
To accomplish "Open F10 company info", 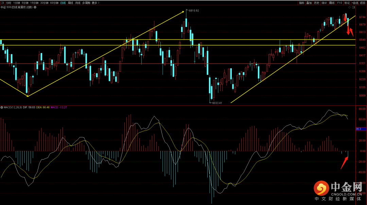I will coord(339,3).
